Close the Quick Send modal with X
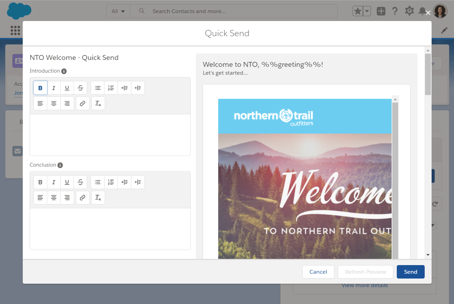This screenshot has width=454, height=304. [x=428, y=13]
